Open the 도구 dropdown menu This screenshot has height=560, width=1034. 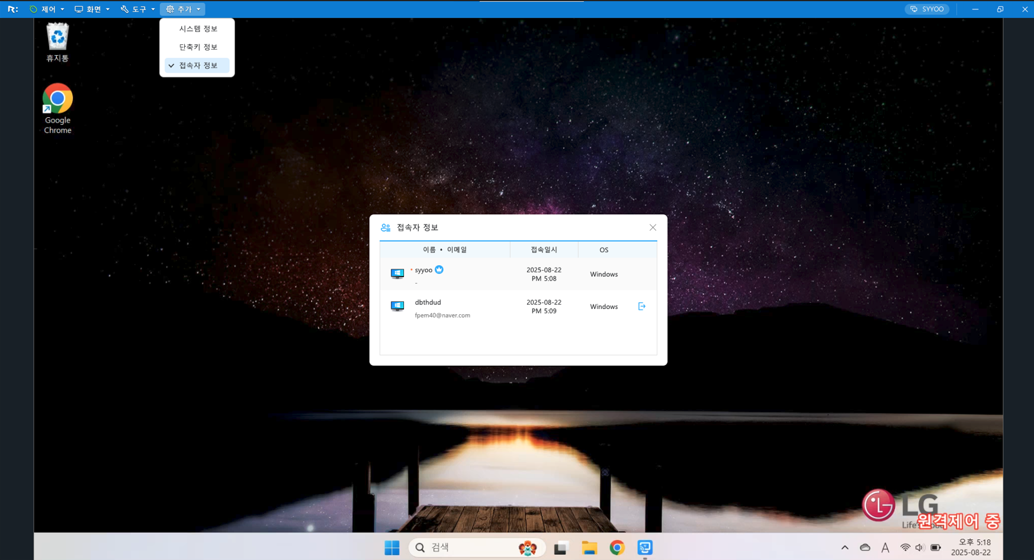tap(137, 9)
